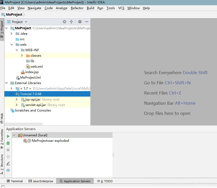The width and height of the screenshot is (217, 188).
Task: Select the lib folder in WEB-INF
Action: (x=47, y=61)
